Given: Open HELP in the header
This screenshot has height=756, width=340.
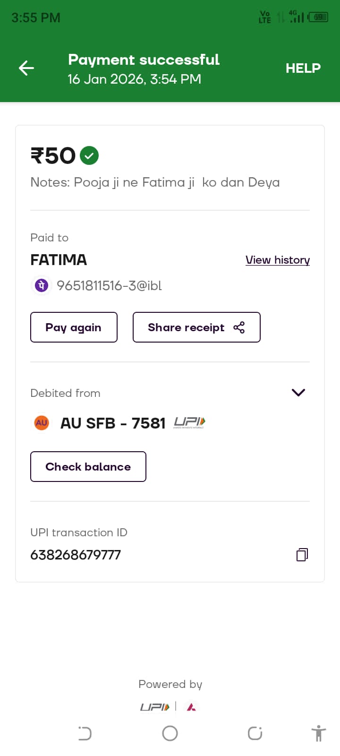Looking at the screenshot, I should pyautogui.click(x=303, y=68).
